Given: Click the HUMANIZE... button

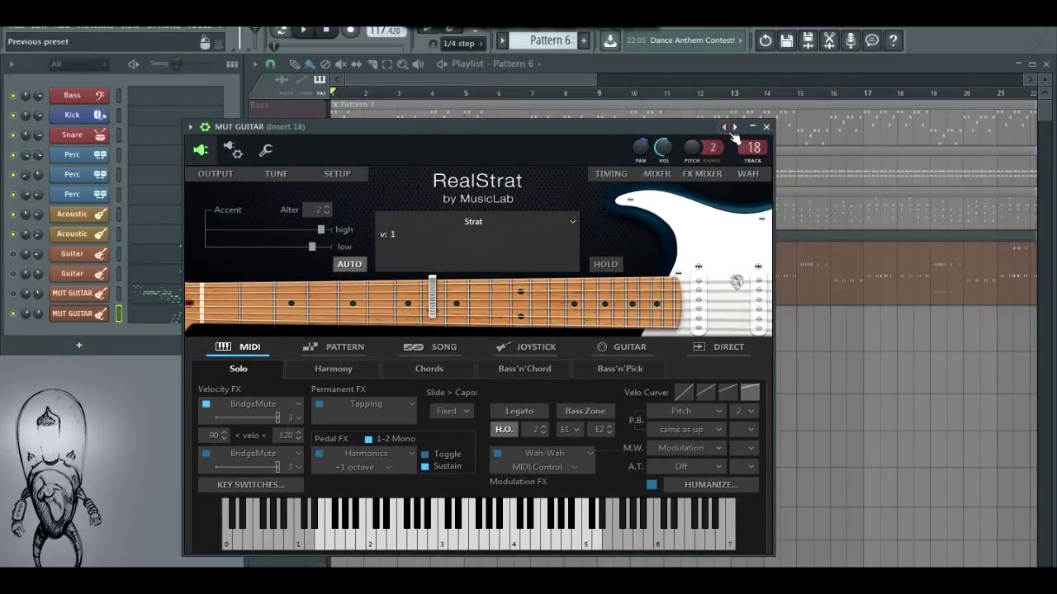Looking at the screenshot, I should 710,484.
